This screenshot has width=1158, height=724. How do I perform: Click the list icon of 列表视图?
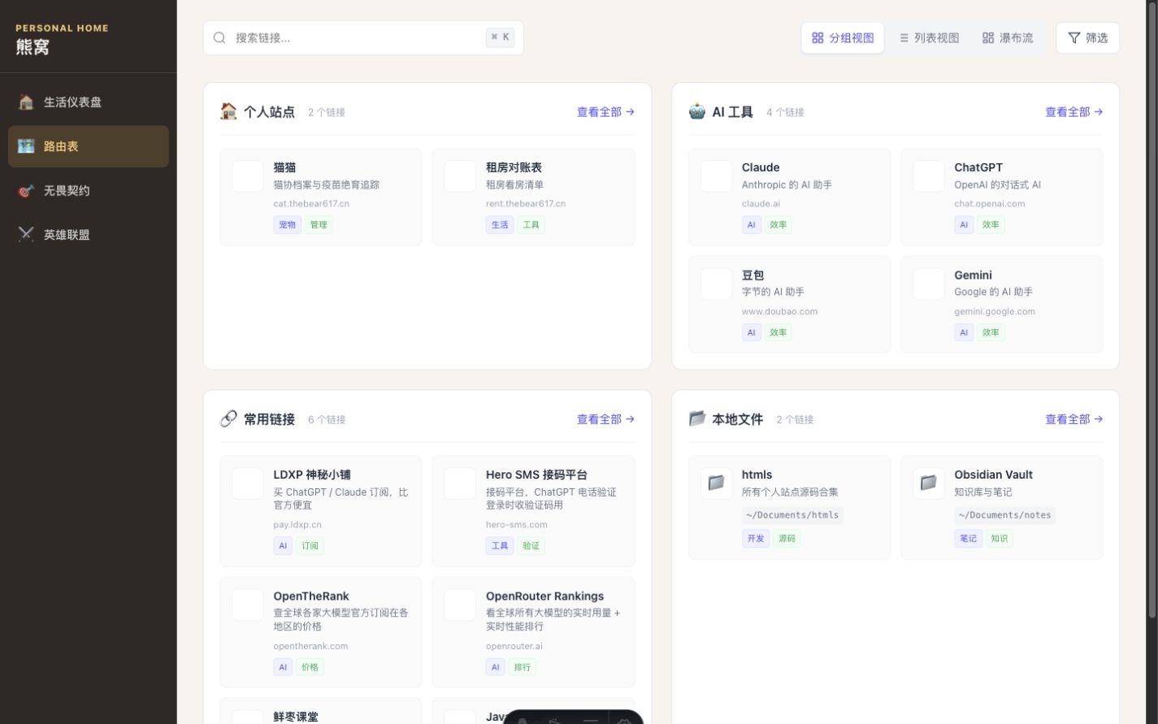[904, 37]
